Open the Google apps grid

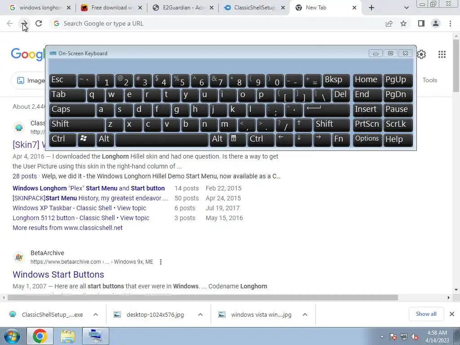[x=442, y=54]
